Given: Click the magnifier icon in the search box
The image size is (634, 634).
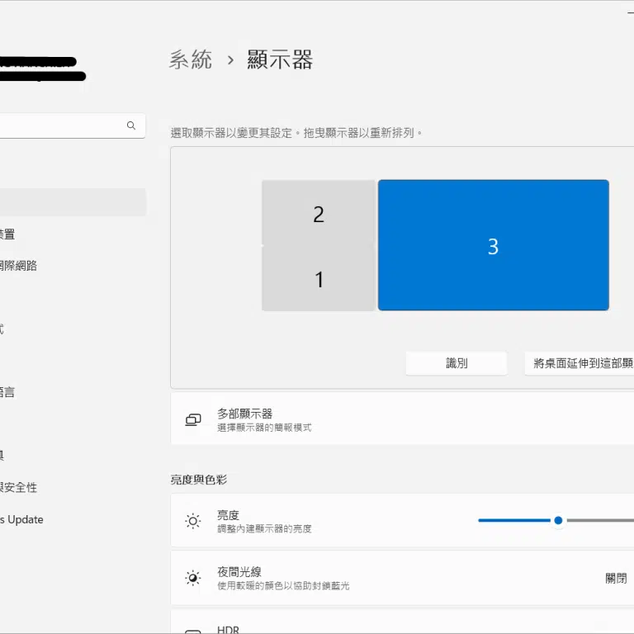Looking at the screenshot, I should pos(130,125).
